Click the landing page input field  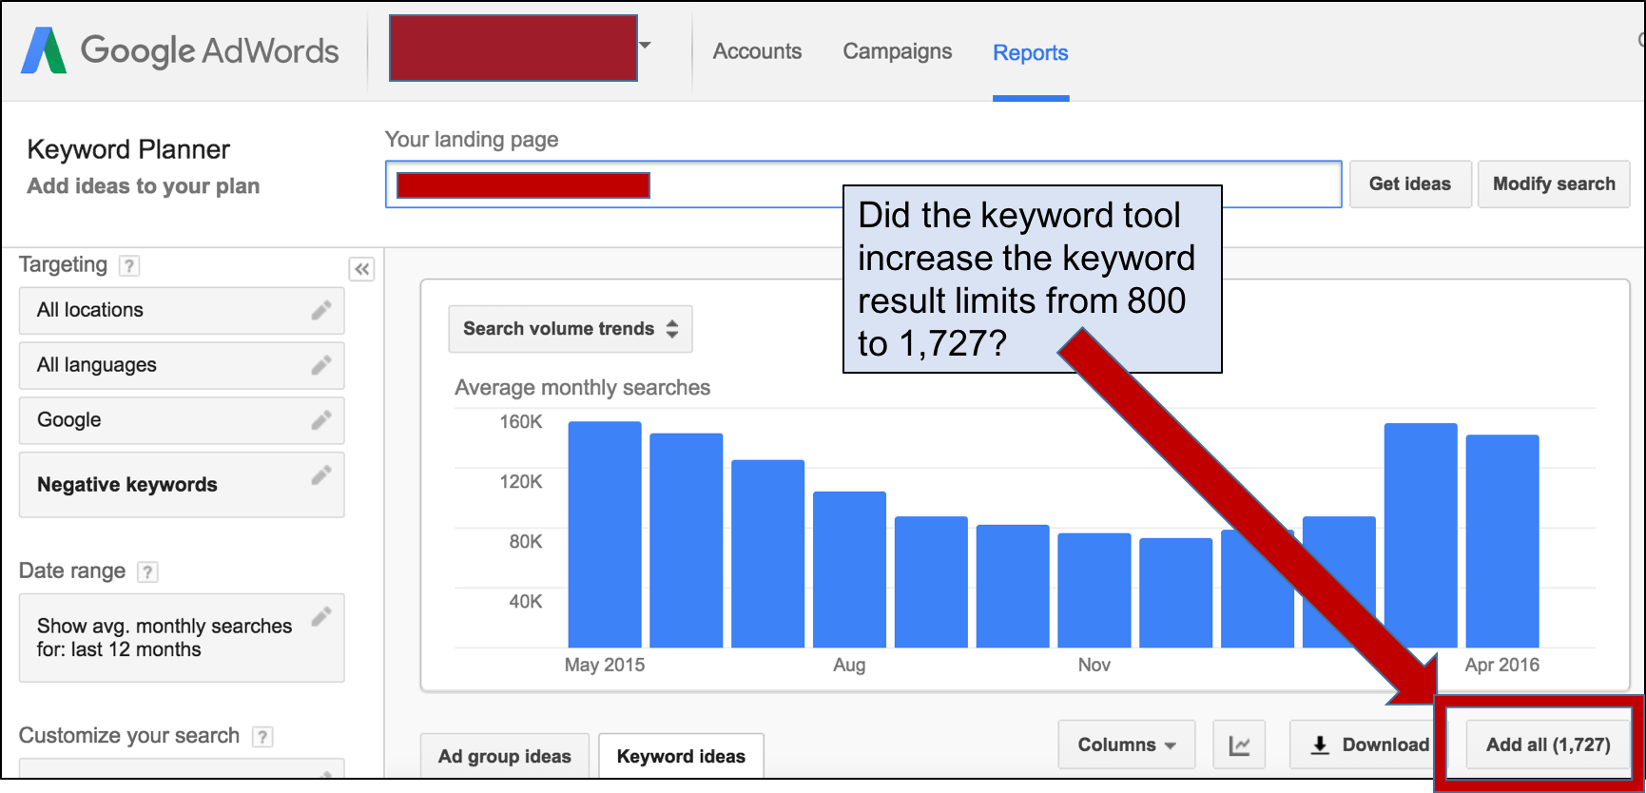pos(863,184)
